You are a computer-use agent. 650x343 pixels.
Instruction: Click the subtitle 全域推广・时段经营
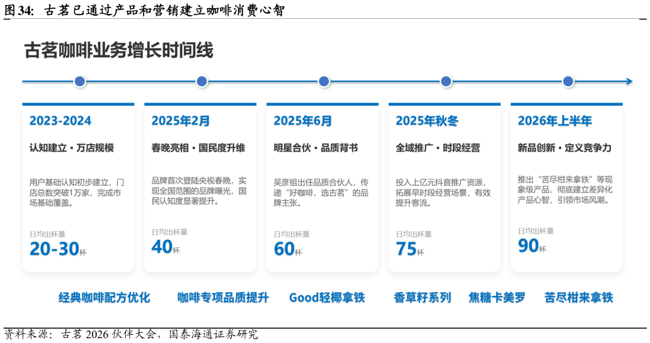[438, 148]
